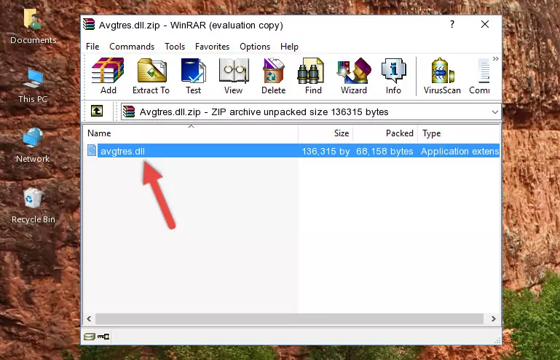Click the horizontal scrollbar left arrow
Image resolution: width=560 pixels, height=360 pixels.
[x=89, y=318]
